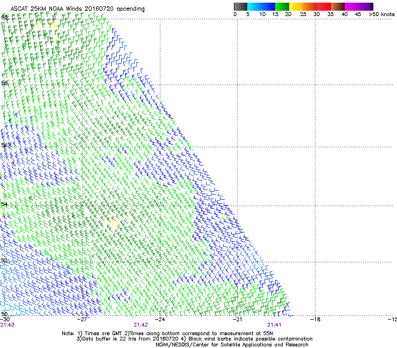Click the gray 0-5 knots color segment
Screen dimensions: 397x348
click(240, 6)
